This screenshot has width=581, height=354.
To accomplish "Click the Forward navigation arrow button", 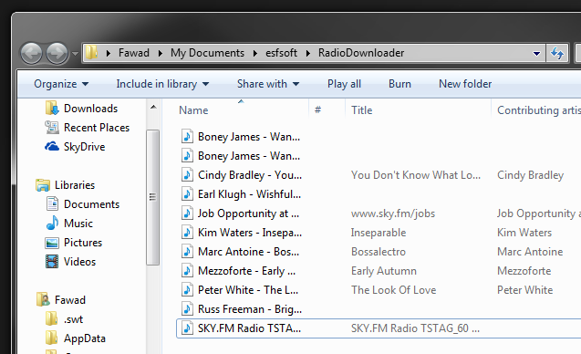I will [57, 54].
